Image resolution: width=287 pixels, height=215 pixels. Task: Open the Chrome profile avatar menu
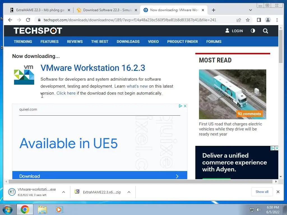pos(268,20)
